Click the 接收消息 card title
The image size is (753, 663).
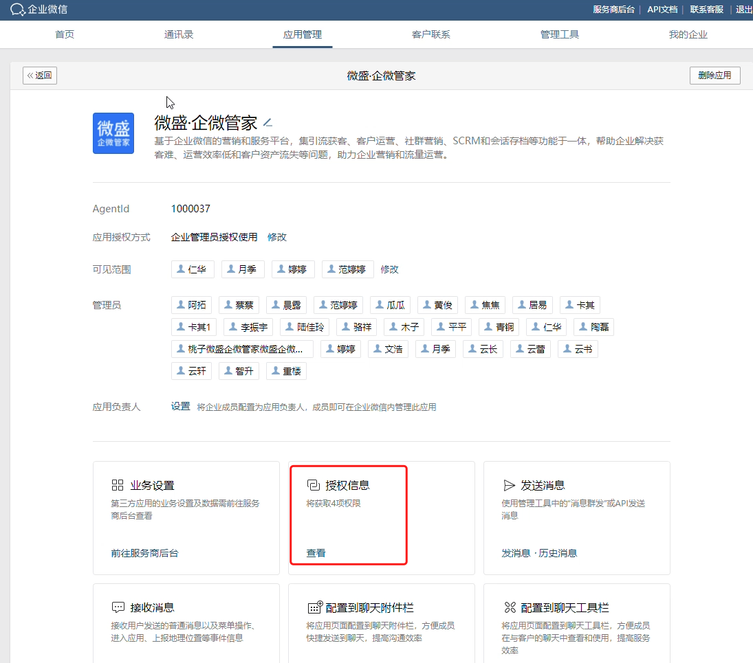pos(152,607)
